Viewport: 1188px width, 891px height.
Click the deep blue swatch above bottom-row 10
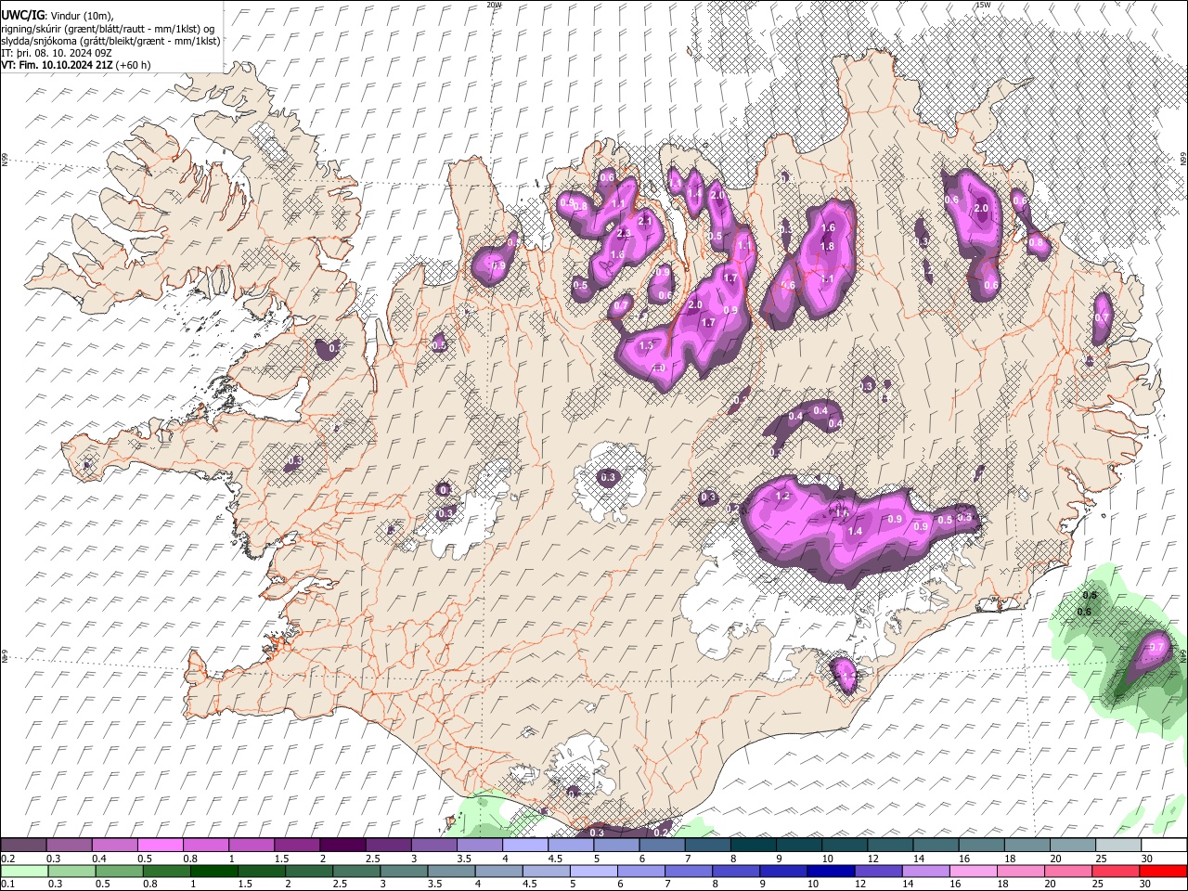[x=832, y=871]
